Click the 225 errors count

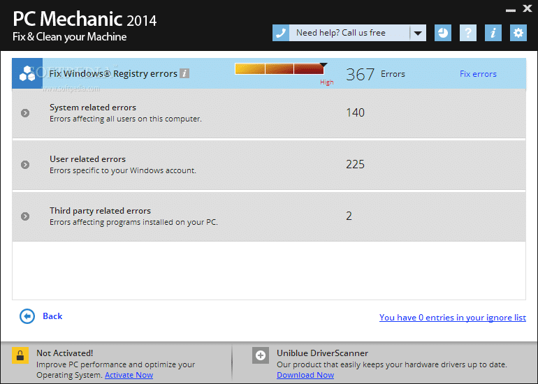[x=355, y=164]
